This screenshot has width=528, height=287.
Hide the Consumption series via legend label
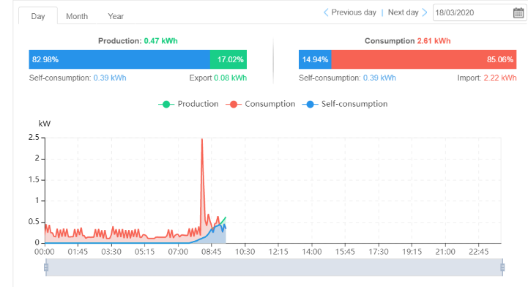coord(269,104)
